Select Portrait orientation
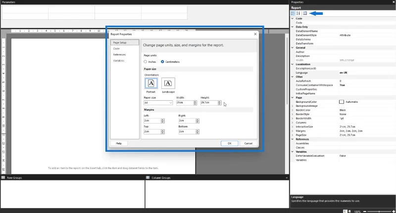396x213 pixels. [x=151, y=83]
